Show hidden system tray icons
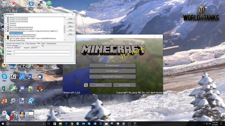 204,124
